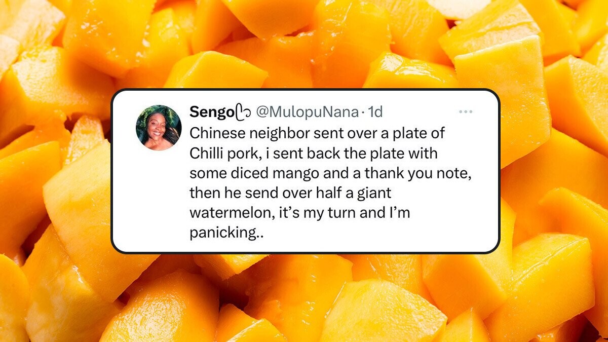Screen dimensions: 608x342
Task: Click the round profile avatar photo
Action: (159, 128)
